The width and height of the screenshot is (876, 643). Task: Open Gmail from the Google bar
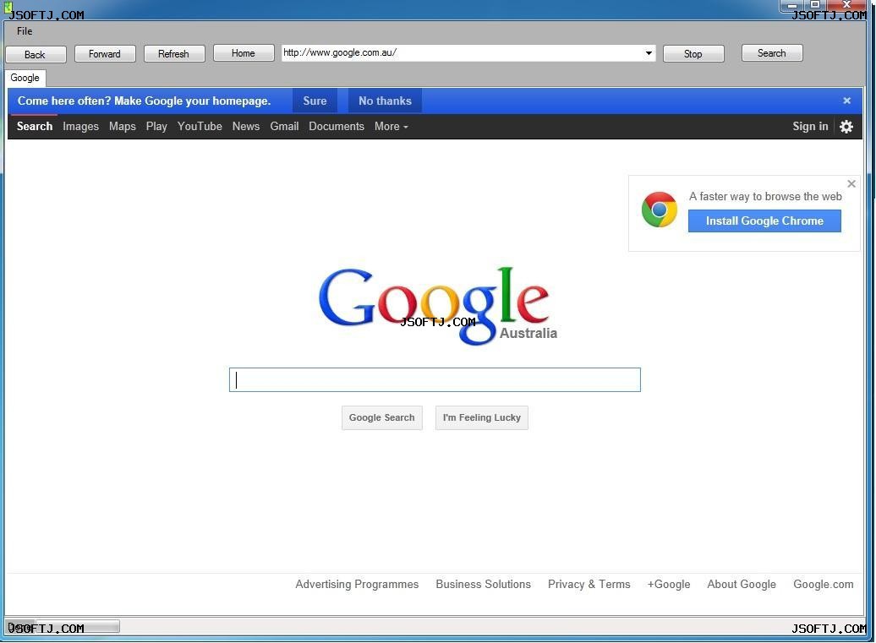point(284,127)
